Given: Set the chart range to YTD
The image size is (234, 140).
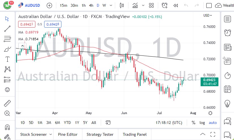Looking at the screenshot, I should pyautogui.click(x=67, y=123).
